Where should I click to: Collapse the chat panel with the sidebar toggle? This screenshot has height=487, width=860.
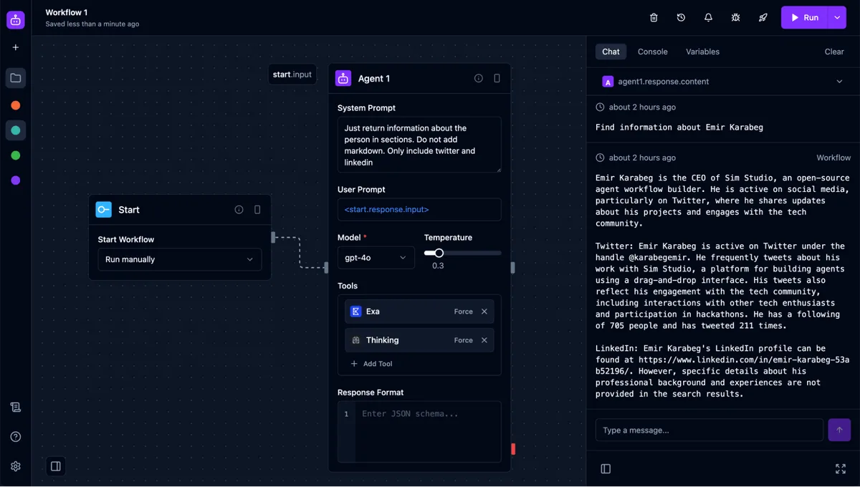point(606,468)
